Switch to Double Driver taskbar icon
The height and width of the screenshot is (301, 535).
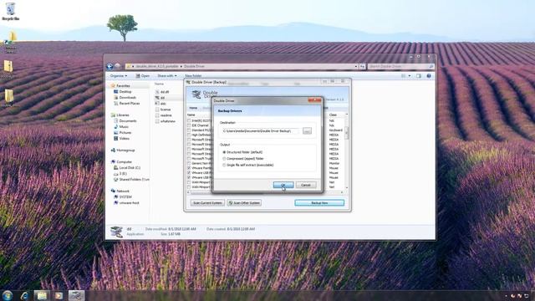click(76, 295)
